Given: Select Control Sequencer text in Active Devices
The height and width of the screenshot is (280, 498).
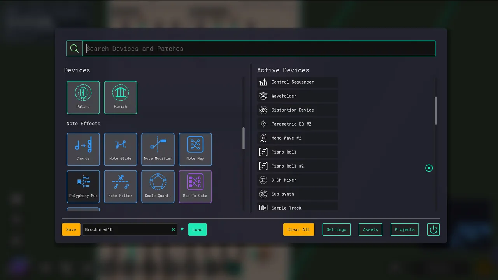Looking at the screenshot, I should point(293,82).
